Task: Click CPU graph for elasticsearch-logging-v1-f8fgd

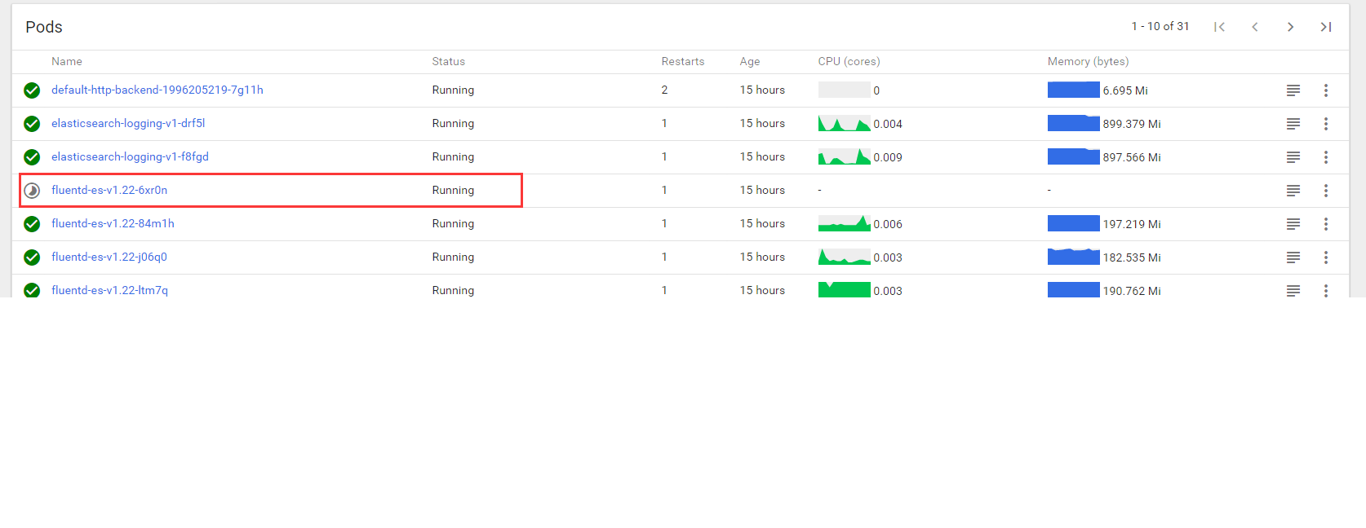Action: pos(845,157)
